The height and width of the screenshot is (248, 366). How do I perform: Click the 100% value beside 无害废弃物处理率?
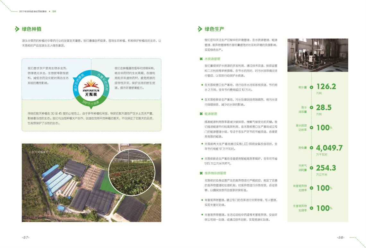click(x=324, y=208)
